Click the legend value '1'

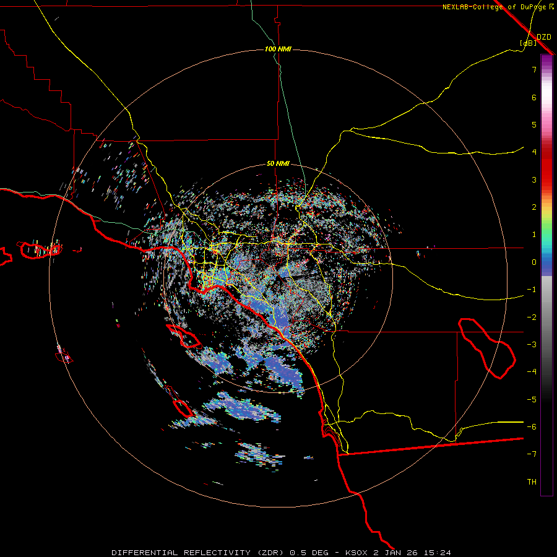coord(534,235)
